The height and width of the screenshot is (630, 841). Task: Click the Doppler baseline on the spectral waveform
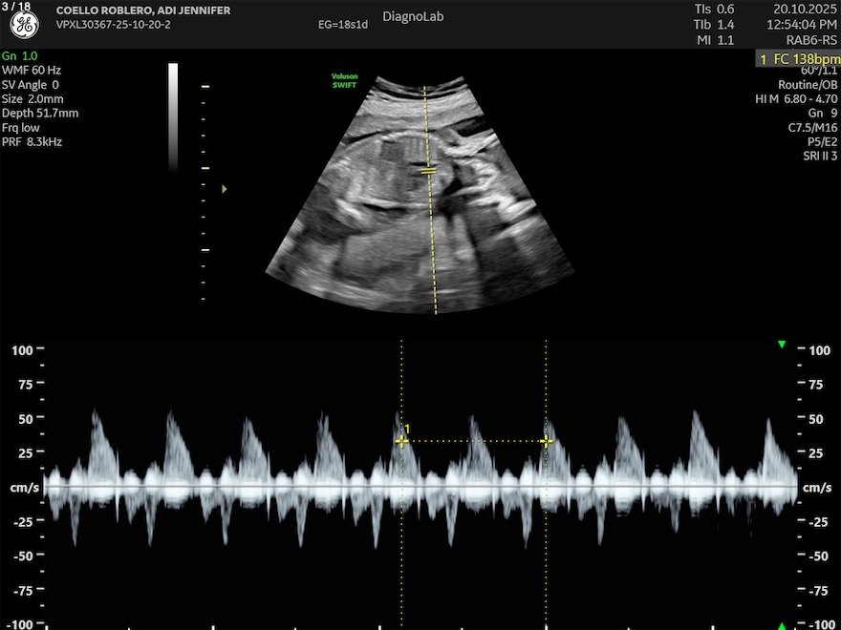click(420, 487)
